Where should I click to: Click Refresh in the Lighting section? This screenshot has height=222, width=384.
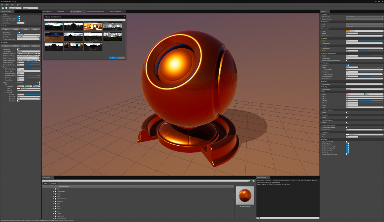click(35, 46)
